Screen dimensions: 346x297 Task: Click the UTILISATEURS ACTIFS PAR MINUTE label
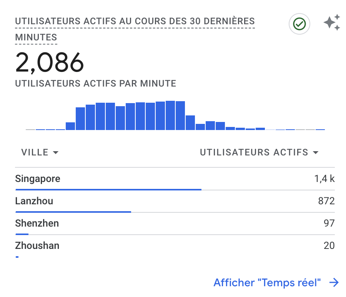95,83
